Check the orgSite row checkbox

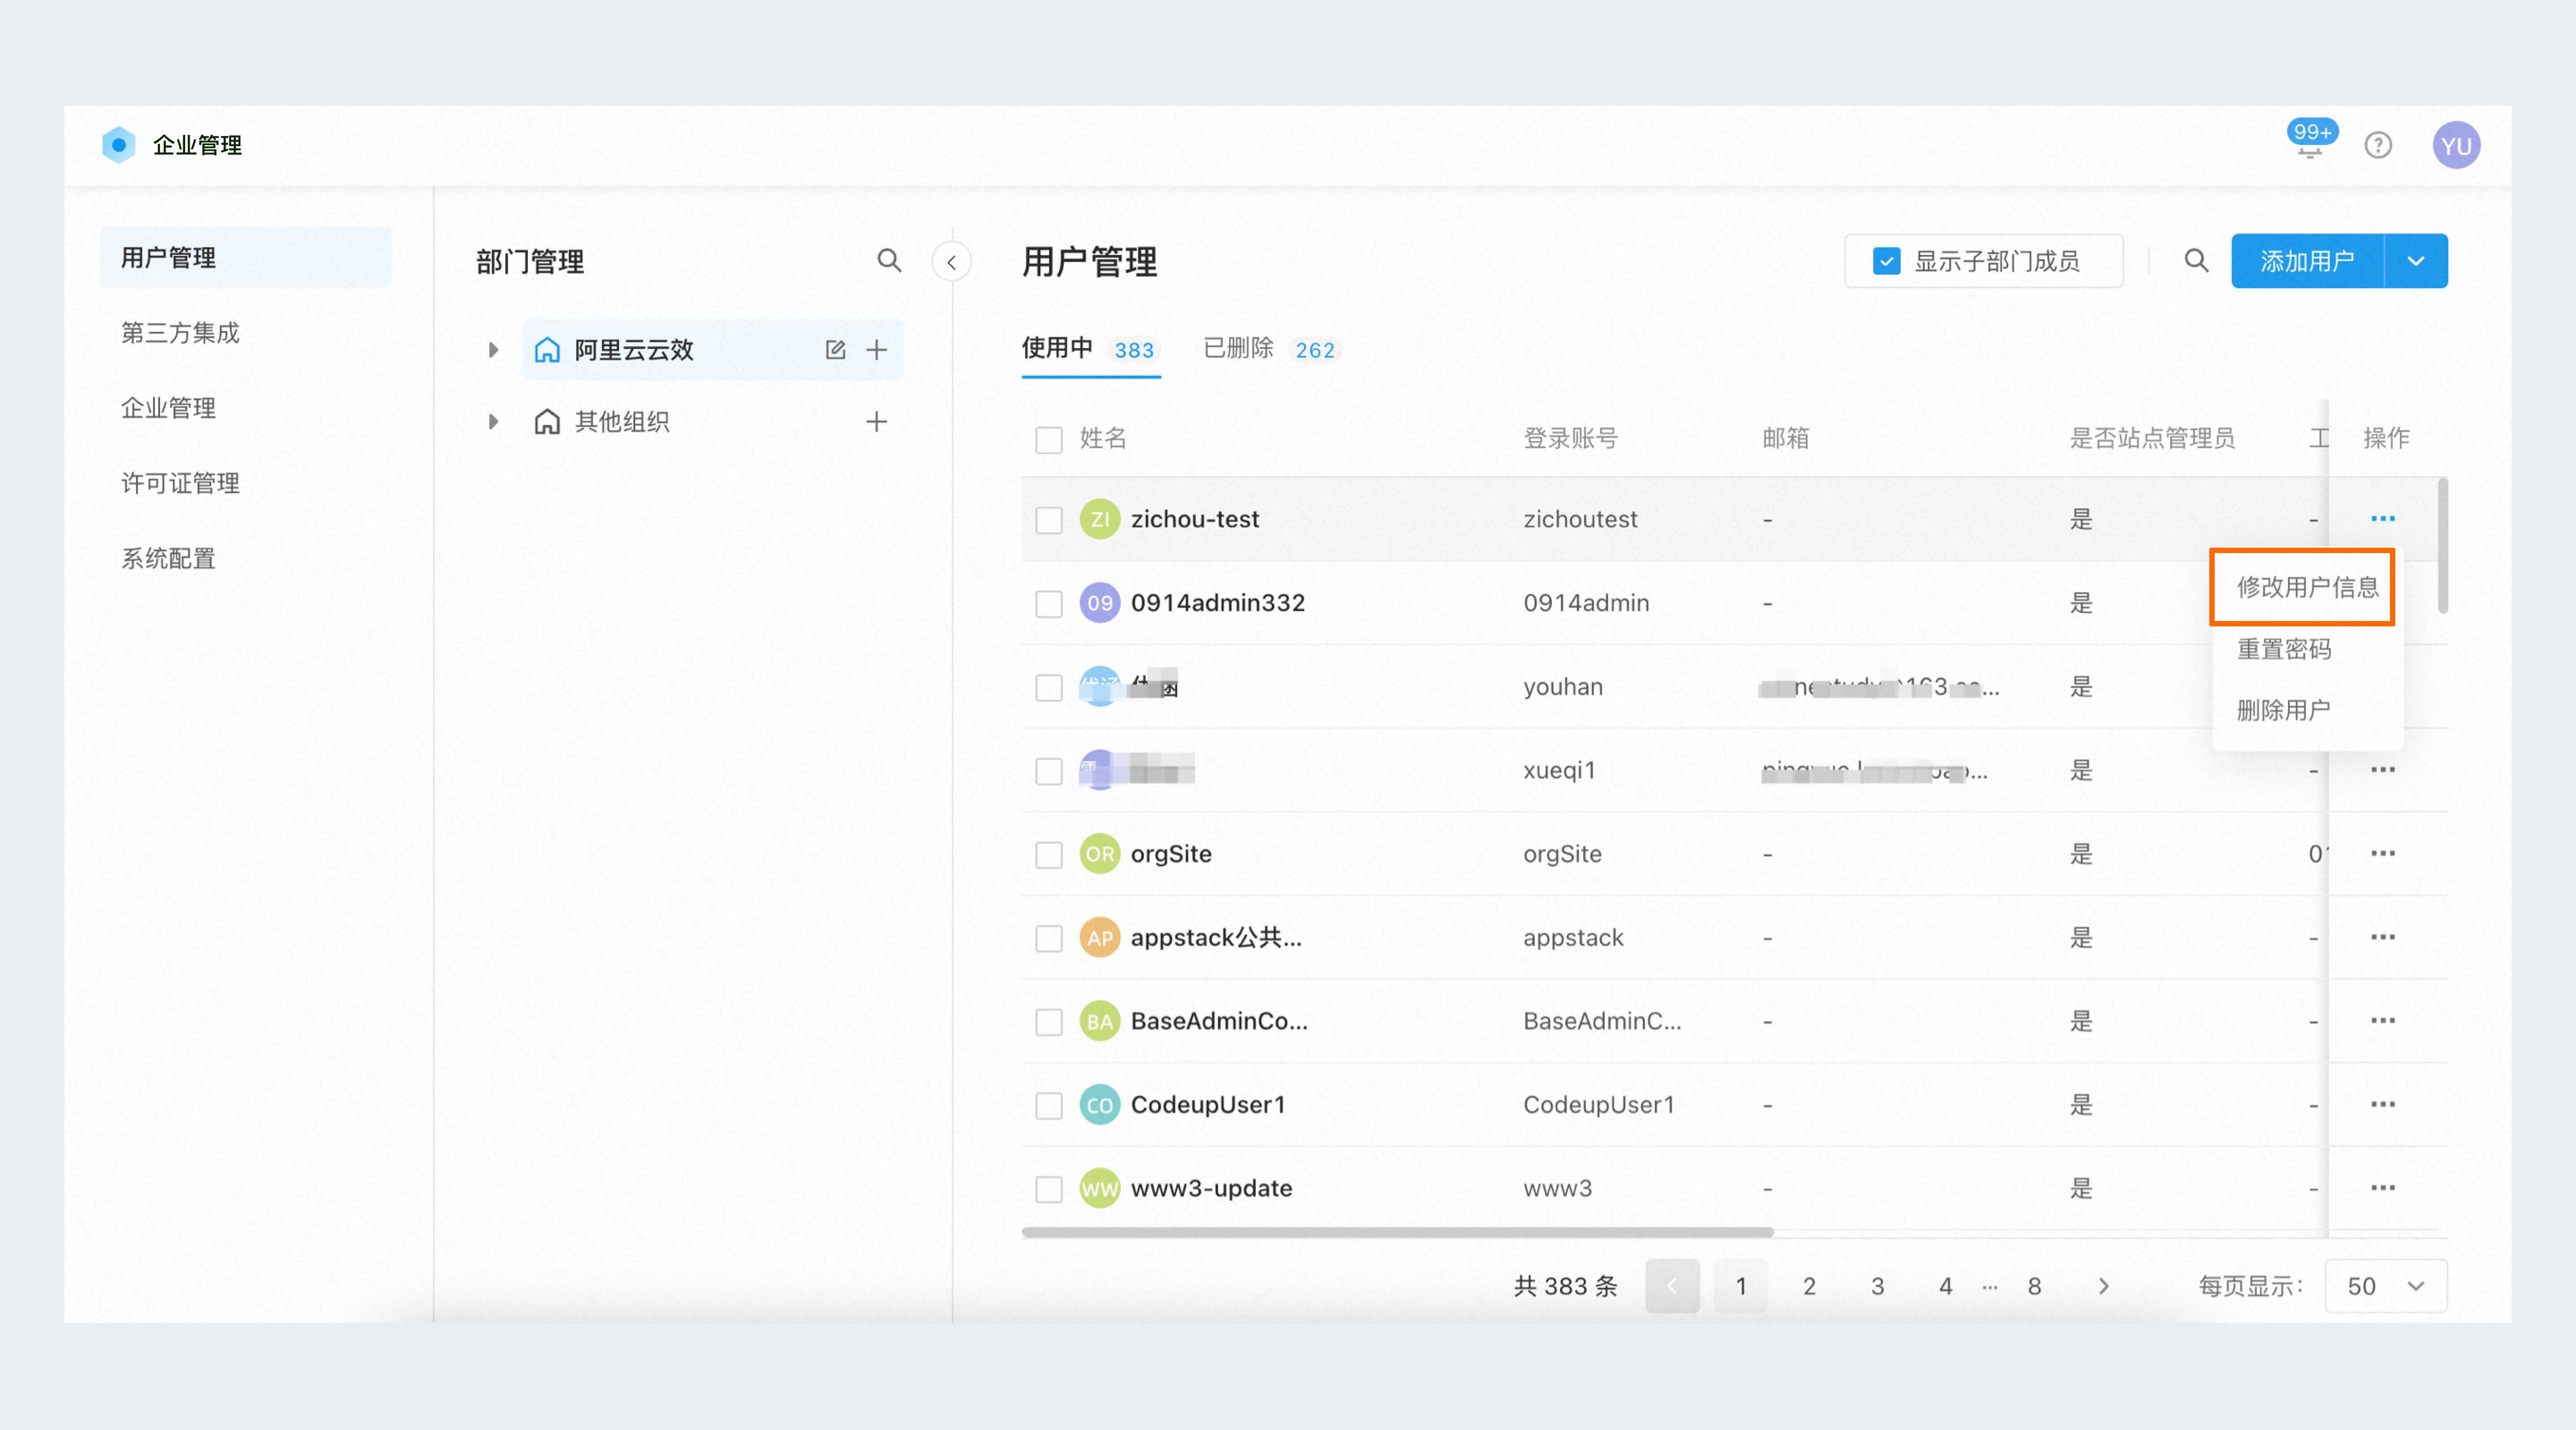point(1049,855)
